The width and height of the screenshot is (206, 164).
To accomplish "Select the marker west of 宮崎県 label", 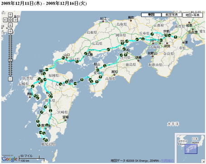I will (x=50, y=111).
